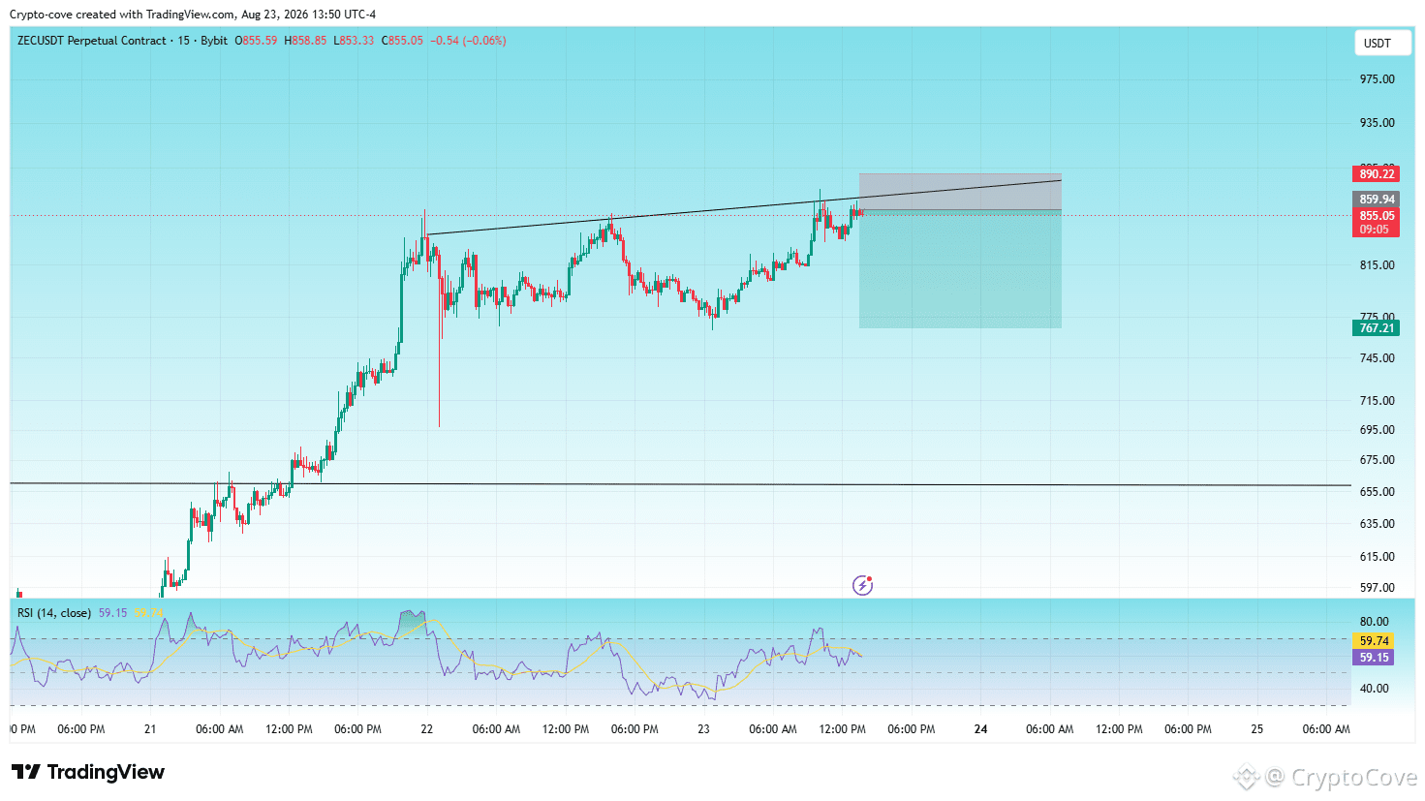Click the date label 21 on time axis

pyautogui.click(x=150, y=729)
